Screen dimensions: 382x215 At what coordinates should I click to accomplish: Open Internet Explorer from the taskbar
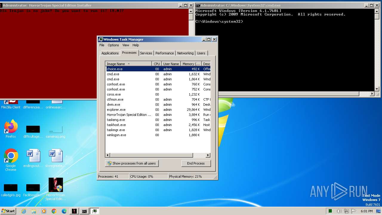[x=24, y=211]
